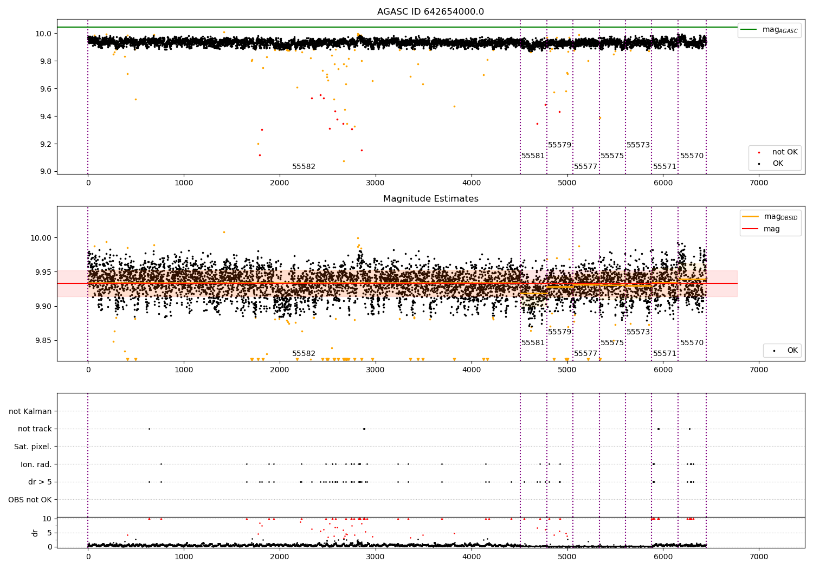Click the 'OBS not OK' axis label

pos(30,500)
